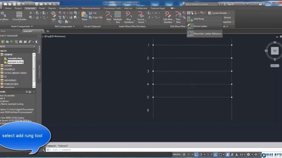
Task: Click the Plot quick access icon
Action: point(37,4)
